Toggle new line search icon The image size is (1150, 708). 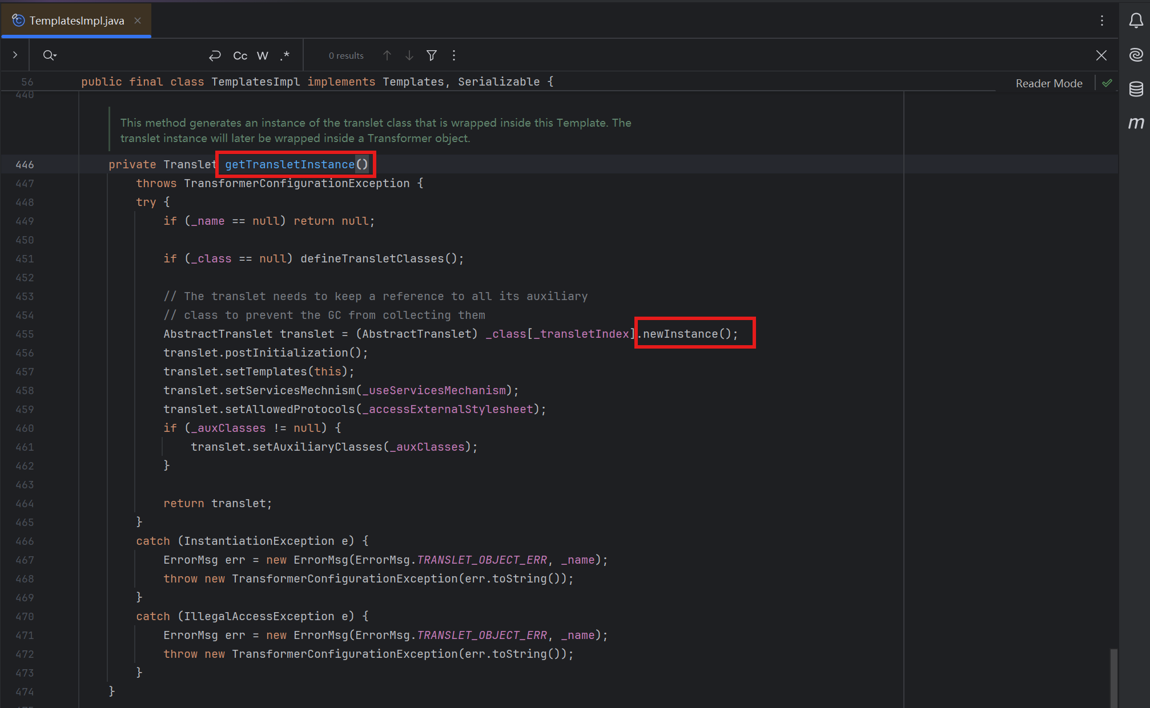(x=215, y=55)
